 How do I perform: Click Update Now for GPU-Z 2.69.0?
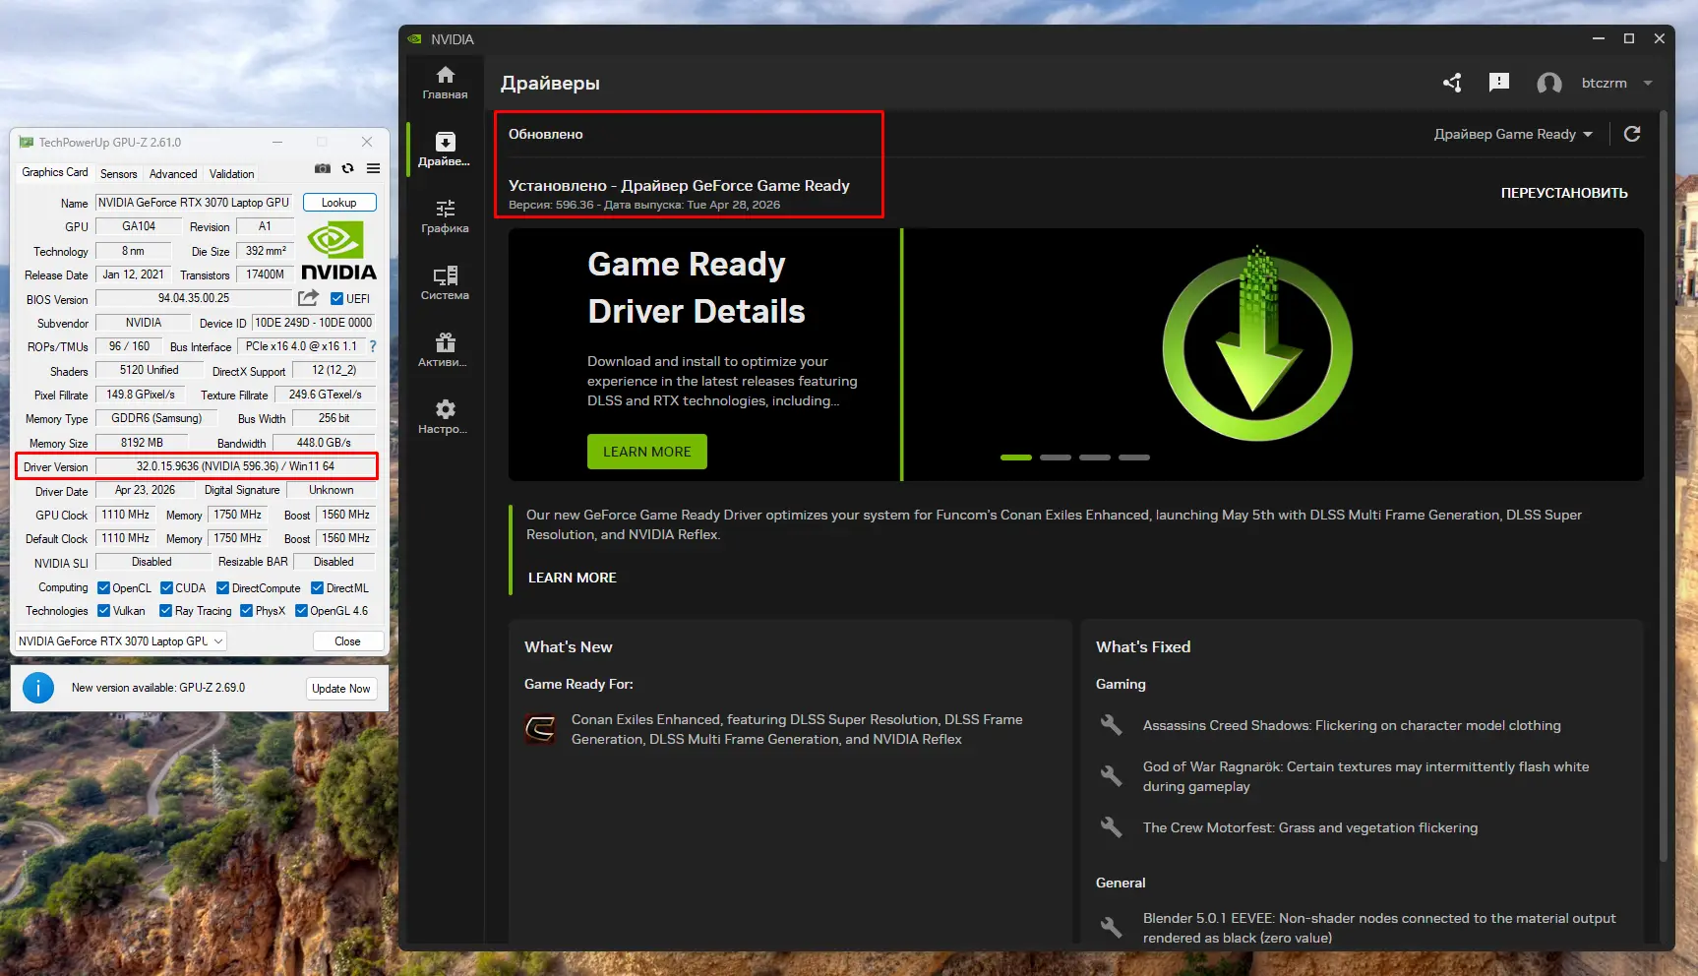pyautogui.click(x=341, y=689)
